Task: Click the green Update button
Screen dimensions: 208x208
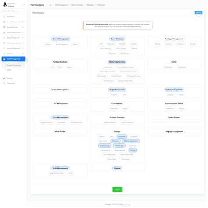Action: tap(118, 190)
